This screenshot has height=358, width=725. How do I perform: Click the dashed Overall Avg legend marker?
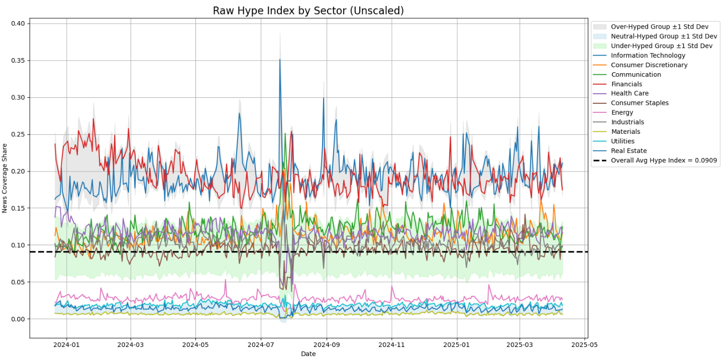[600, 161]
